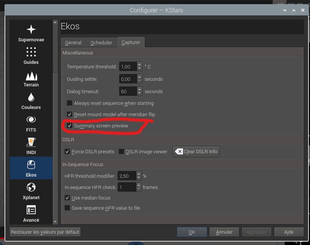Switch to the Général tab

click(x=73, y=42)
